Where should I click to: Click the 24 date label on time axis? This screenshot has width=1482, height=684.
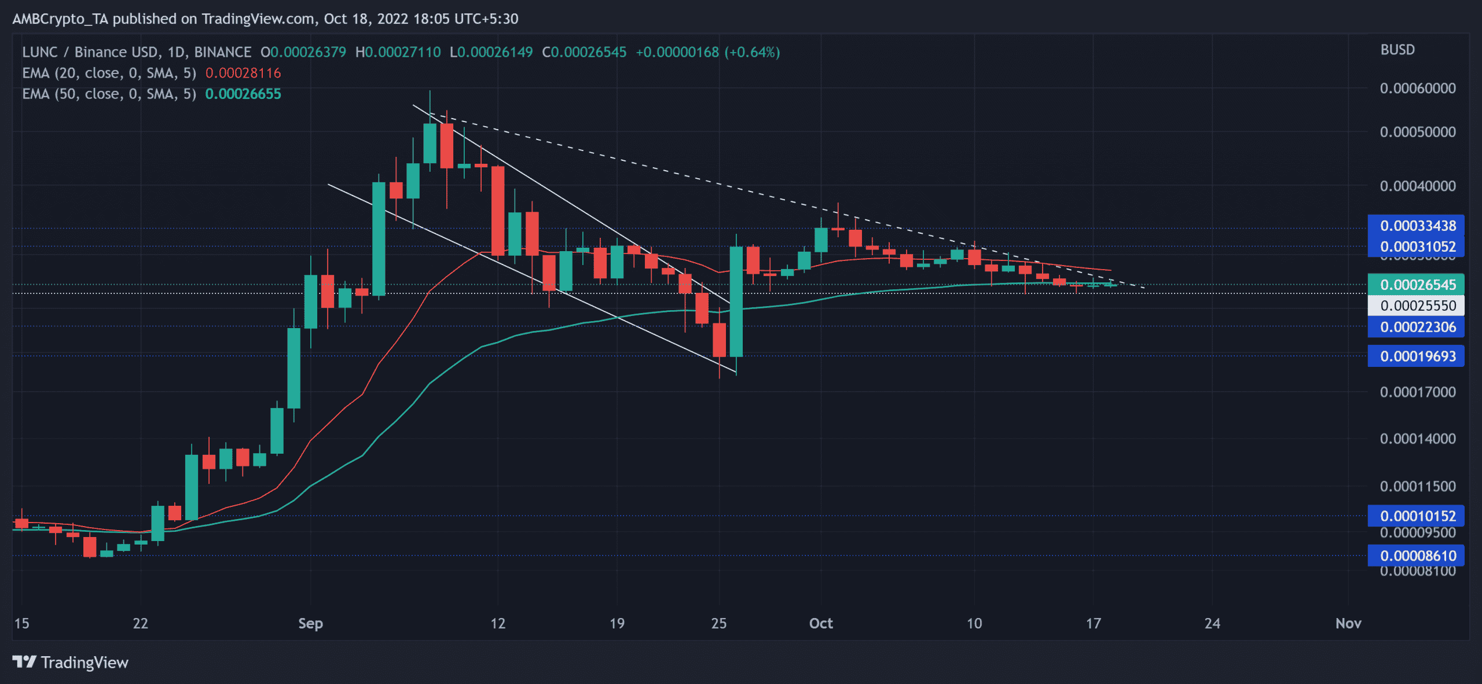coord(1212,623)
